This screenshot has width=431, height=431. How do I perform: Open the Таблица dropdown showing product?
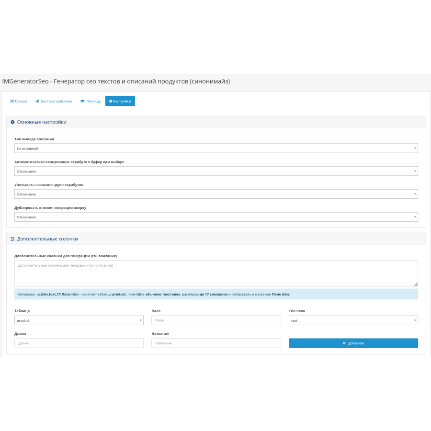pos(79,320)
